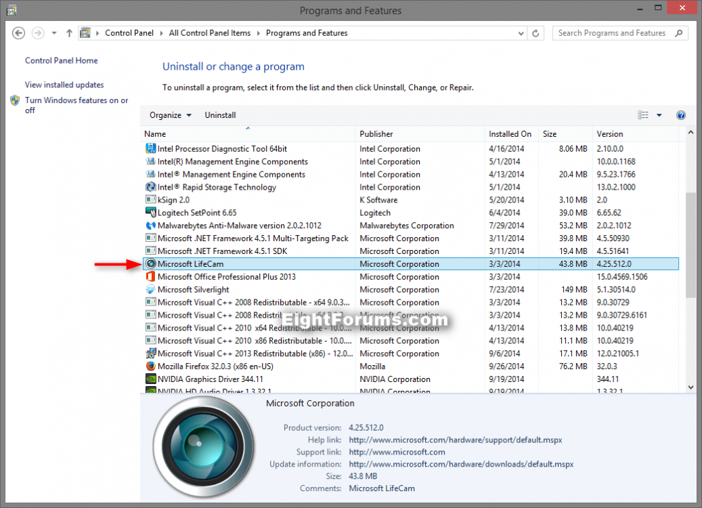The width and height of the screenshot is (702, 508).
Task: Open the Organize menu
Action: pyautogui.click(x=171, y=115)
